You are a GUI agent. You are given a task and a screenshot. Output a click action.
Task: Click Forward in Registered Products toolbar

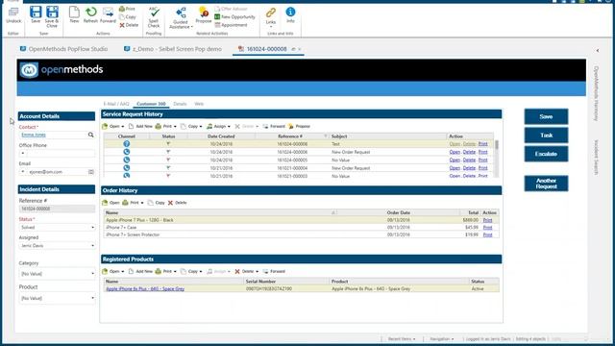[274, 271]
